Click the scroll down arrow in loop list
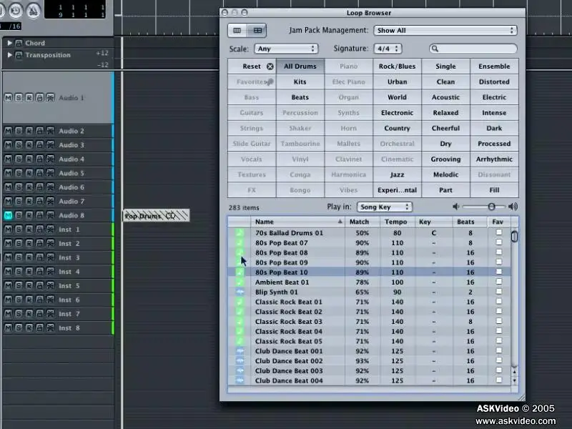572x429 pixels. point(514,380)
